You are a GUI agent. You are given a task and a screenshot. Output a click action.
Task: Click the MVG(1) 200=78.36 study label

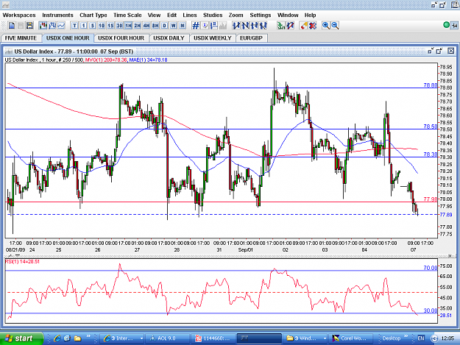click(x=106, y=60)
